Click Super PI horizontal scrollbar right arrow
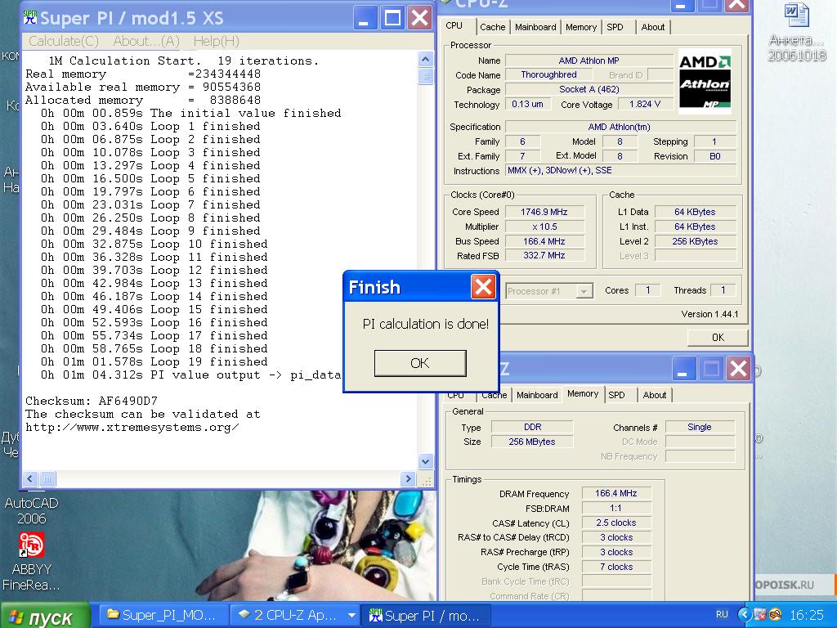This screenshot has width=837, height=628. pos(409,479)
